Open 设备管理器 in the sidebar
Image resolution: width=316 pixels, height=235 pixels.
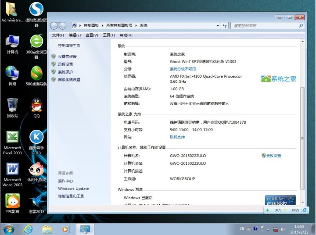tap(67, 57)
